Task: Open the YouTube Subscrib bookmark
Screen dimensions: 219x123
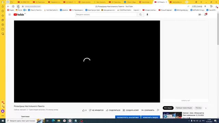Action: [x=51, y=10]
